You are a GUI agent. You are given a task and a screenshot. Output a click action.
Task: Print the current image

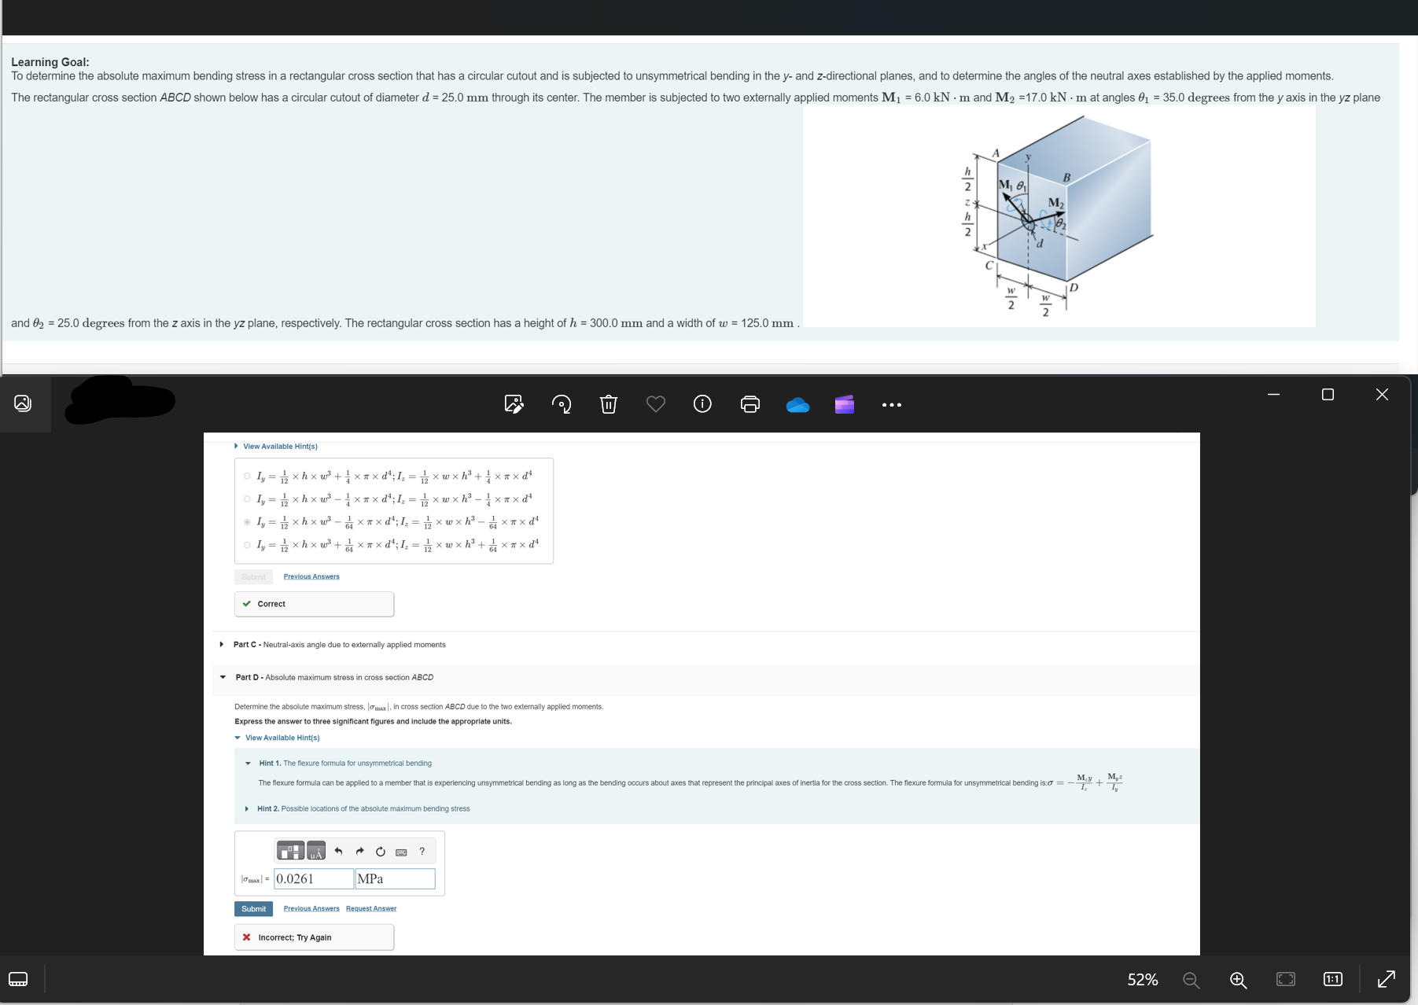750,404
